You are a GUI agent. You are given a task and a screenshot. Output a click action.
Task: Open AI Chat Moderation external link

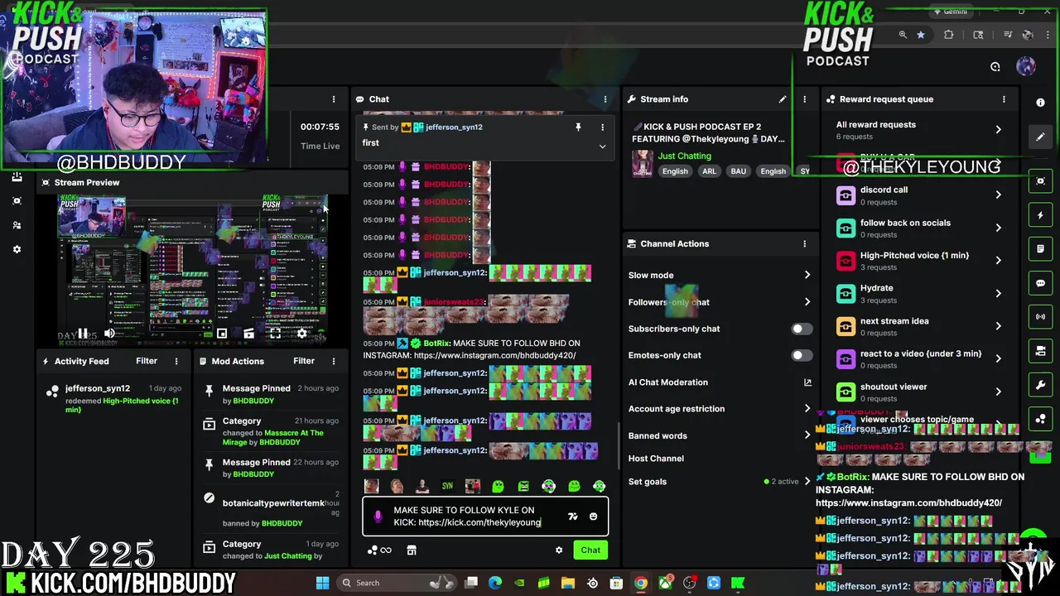pyautogui.click(x=807, y=382)
